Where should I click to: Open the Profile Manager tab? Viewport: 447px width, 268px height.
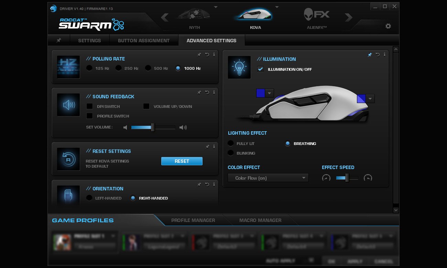pos(193,220)
